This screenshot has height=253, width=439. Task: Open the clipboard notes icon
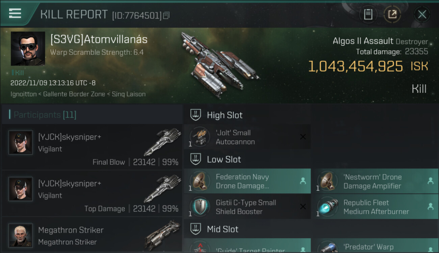pos(368,15)
